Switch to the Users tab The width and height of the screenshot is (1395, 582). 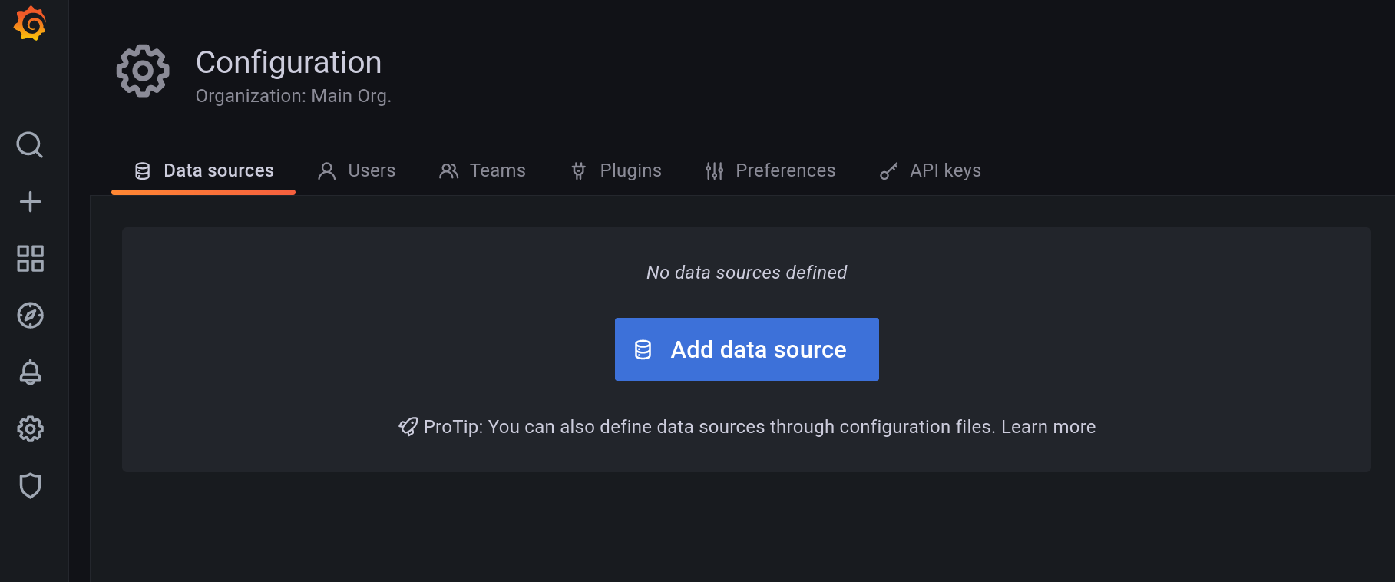coord(357,170)
